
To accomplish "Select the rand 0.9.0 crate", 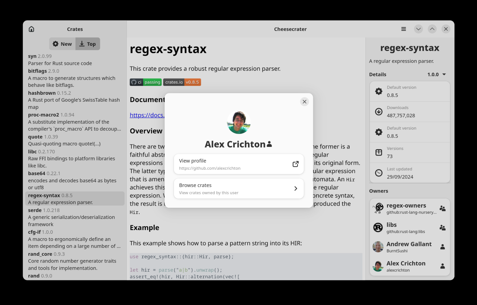I will click(x=75, y=276).
